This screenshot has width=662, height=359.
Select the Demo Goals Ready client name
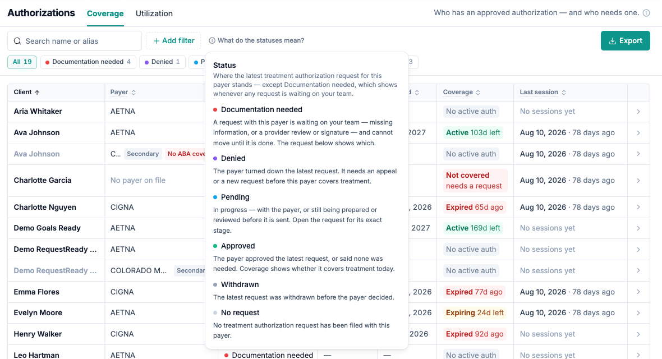click(47, 228)
